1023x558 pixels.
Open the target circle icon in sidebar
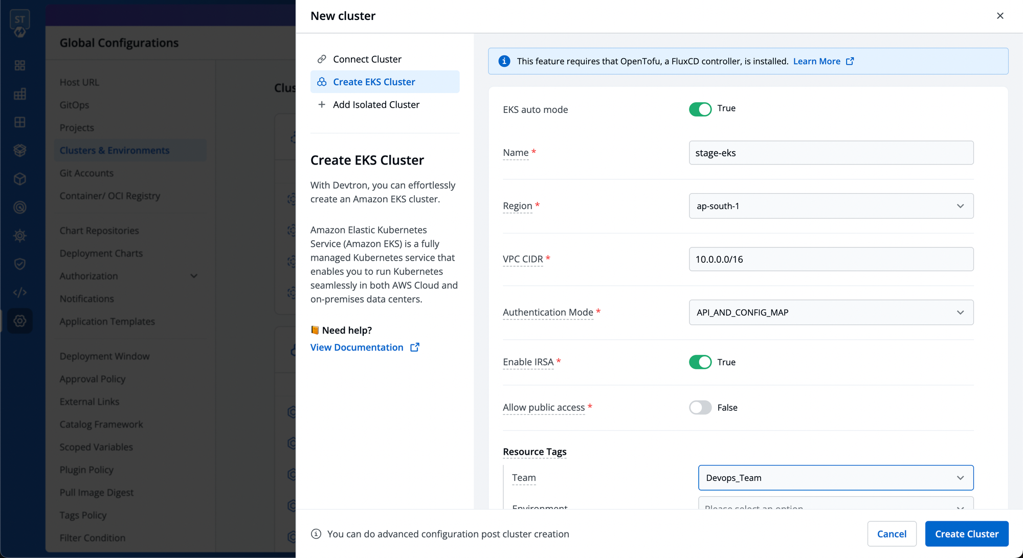click(x=20, y=207)
